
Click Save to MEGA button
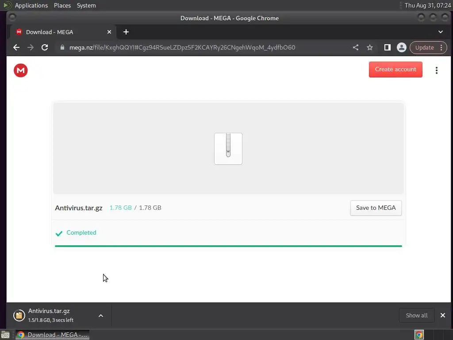tap(376, 208)
